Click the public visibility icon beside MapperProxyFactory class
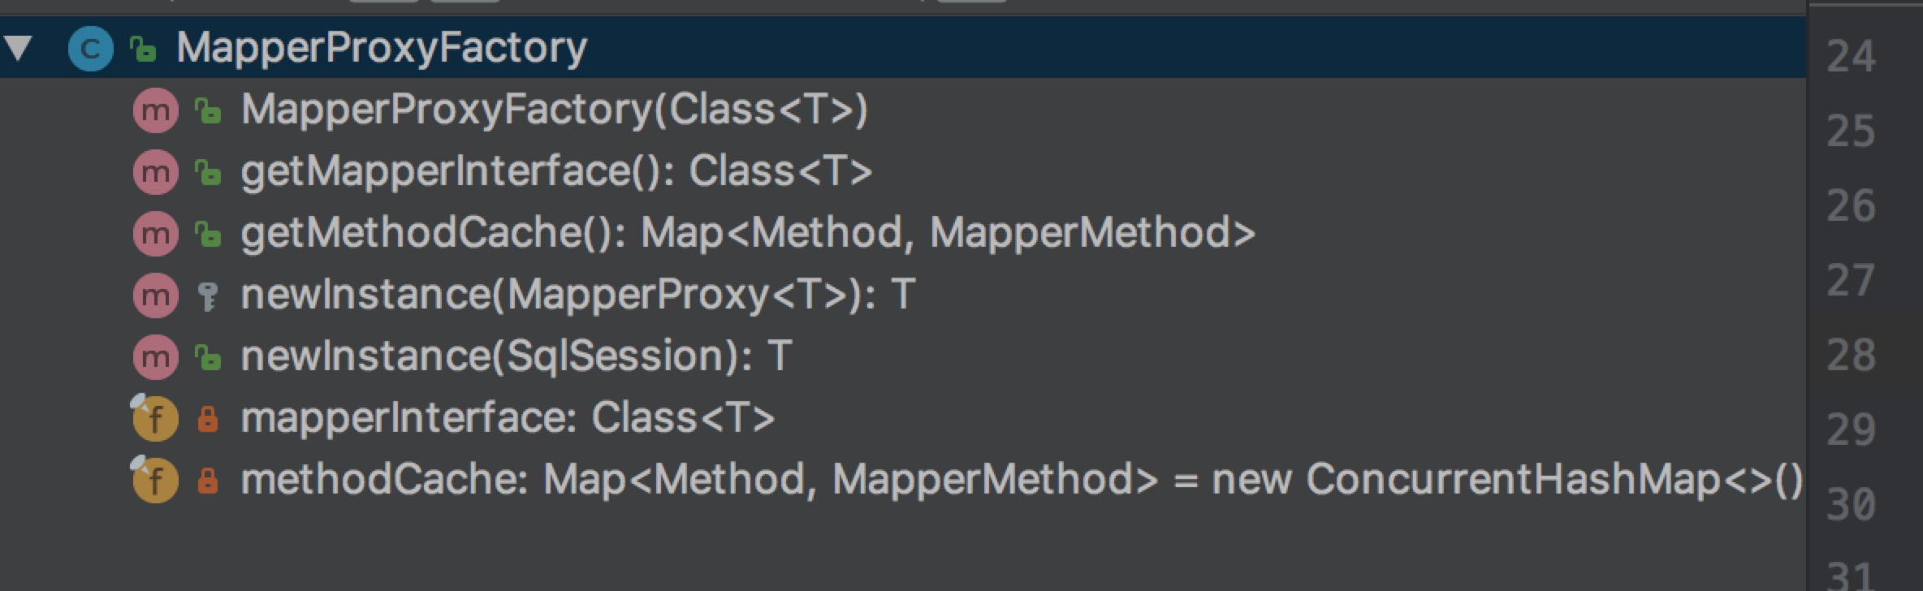Viewport: 1923px width, 591px height. (x=143, y=49)
